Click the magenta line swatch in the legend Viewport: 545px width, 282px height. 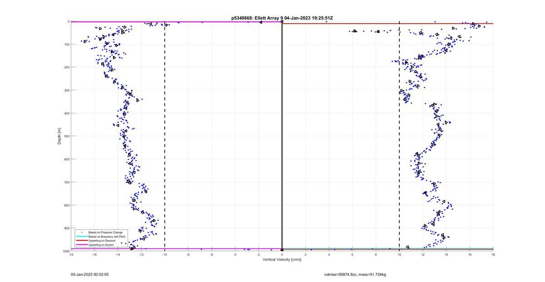coord(81,245)
